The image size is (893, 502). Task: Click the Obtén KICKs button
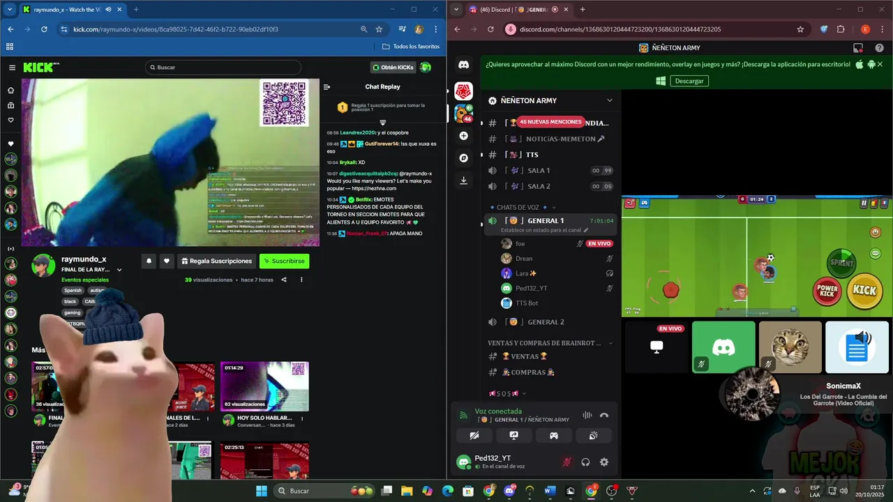393,68
